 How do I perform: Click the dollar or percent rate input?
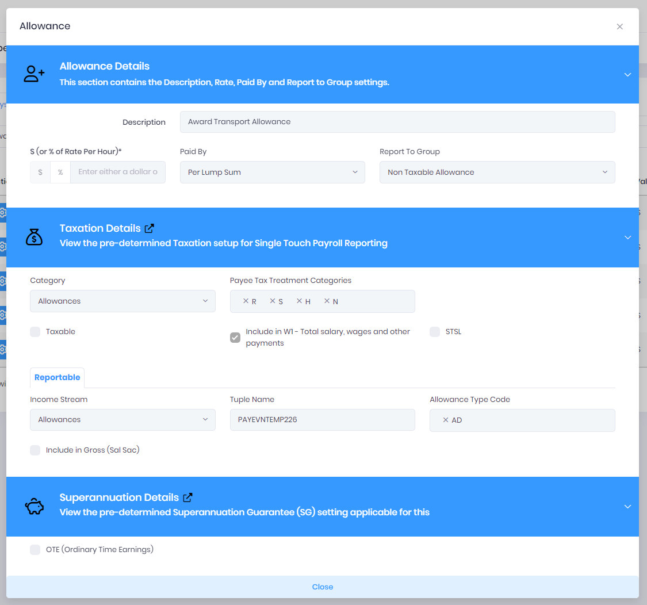click(118, 172)
